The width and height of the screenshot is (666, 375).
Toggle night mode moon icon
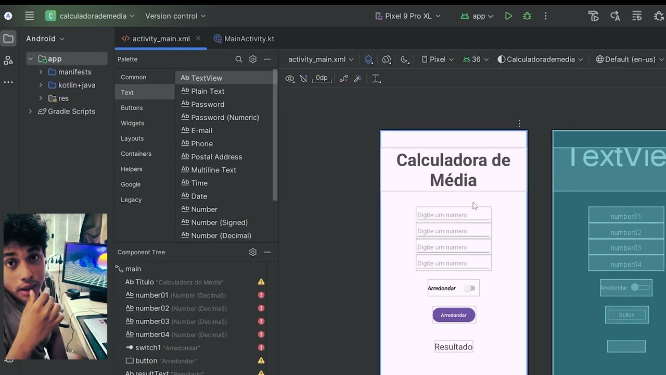pos(405,59)
